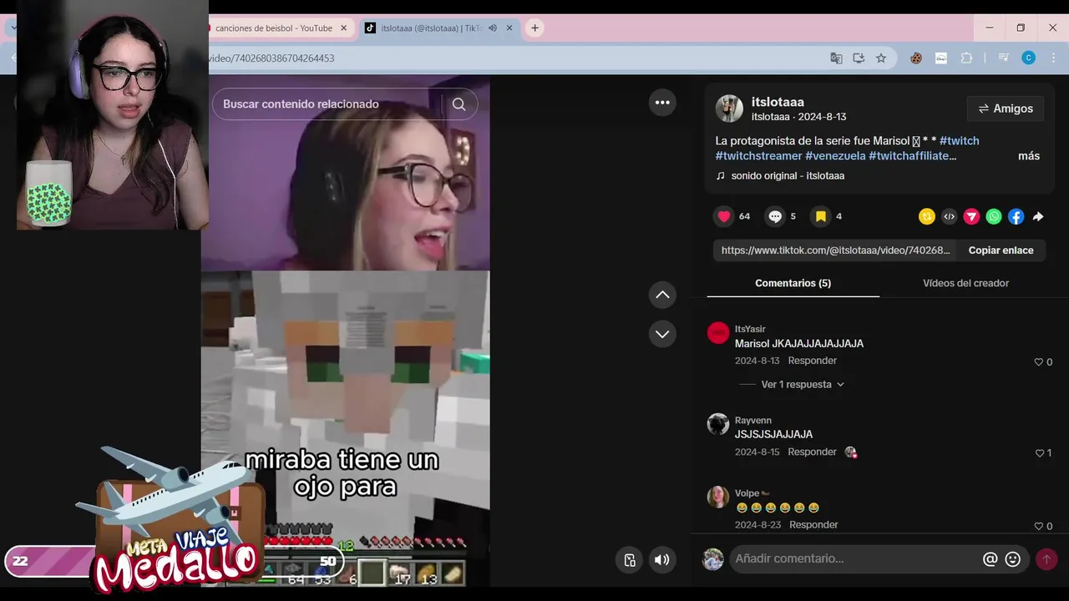Open the #venezuela hashtag
This screenshot has height=601, width=1069.
click(835, 156)
